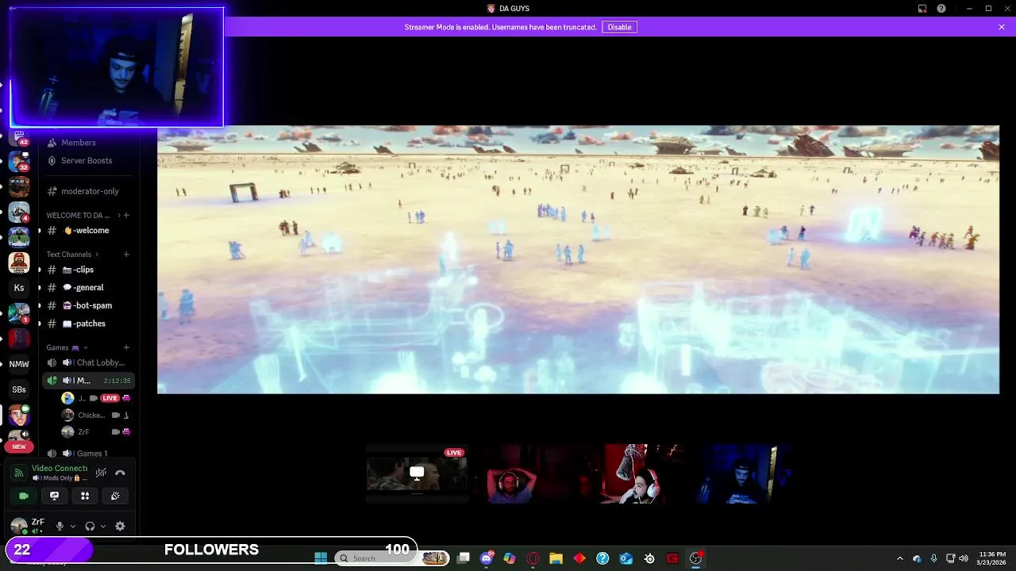Open the Ks server
This screenshot has height=571, width=1016.
click(19, 288)
